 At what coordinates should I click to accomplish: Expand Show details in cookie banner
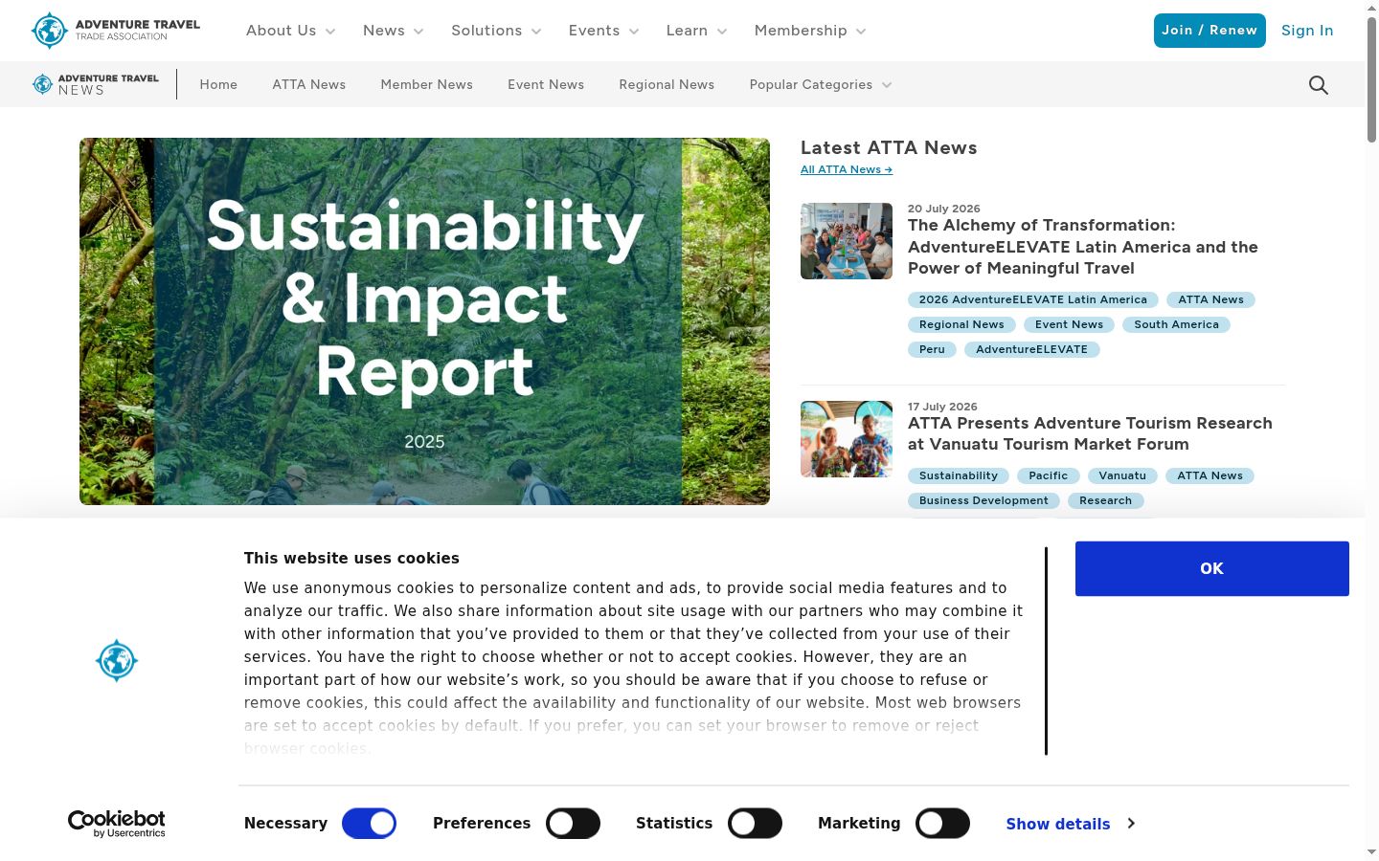pyautogui.click(x=1071, y=824)
